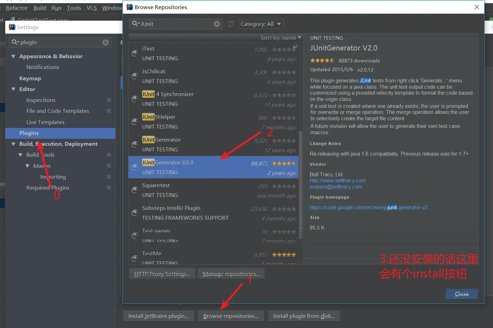Click the josborn@belltracy.com email link

click(x=336, y=187)
